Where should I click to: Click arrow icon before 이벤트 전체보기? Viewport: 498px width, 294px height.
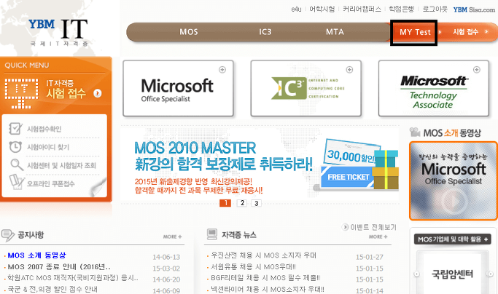(345, 227)
